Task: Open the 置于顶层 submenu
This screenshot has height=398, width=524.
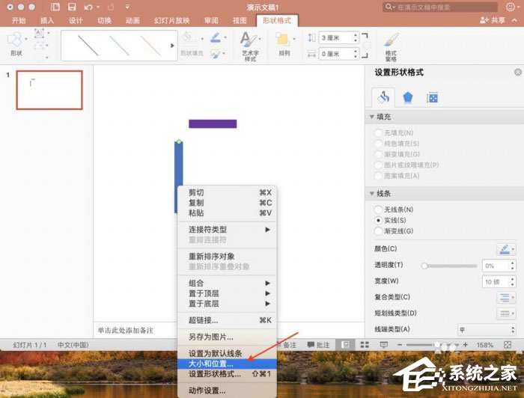Action: click(228, 293)
